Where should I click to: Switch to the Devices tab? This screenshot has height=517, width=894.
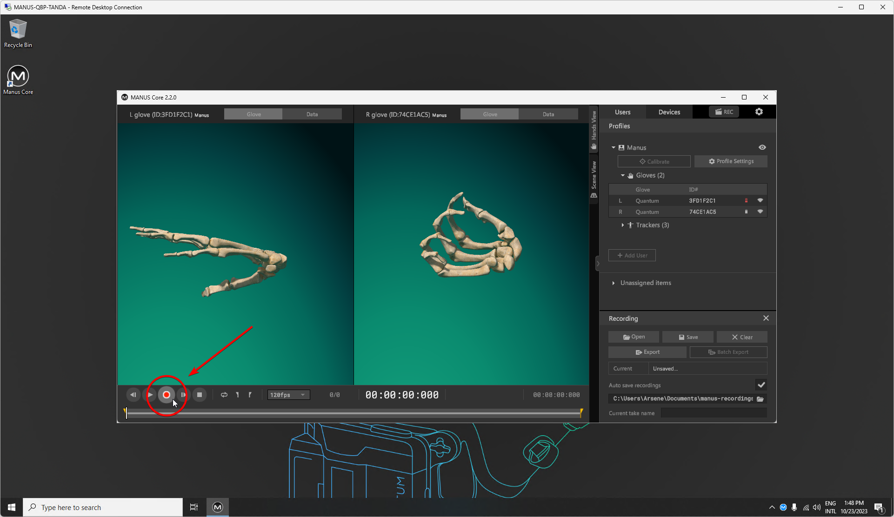(669, 112)
